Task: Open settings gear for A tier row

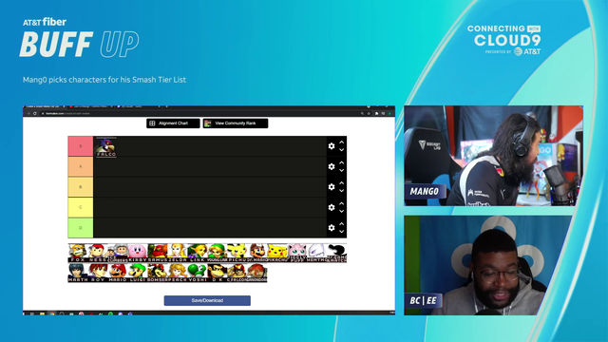Action: [x=332, y=167]
